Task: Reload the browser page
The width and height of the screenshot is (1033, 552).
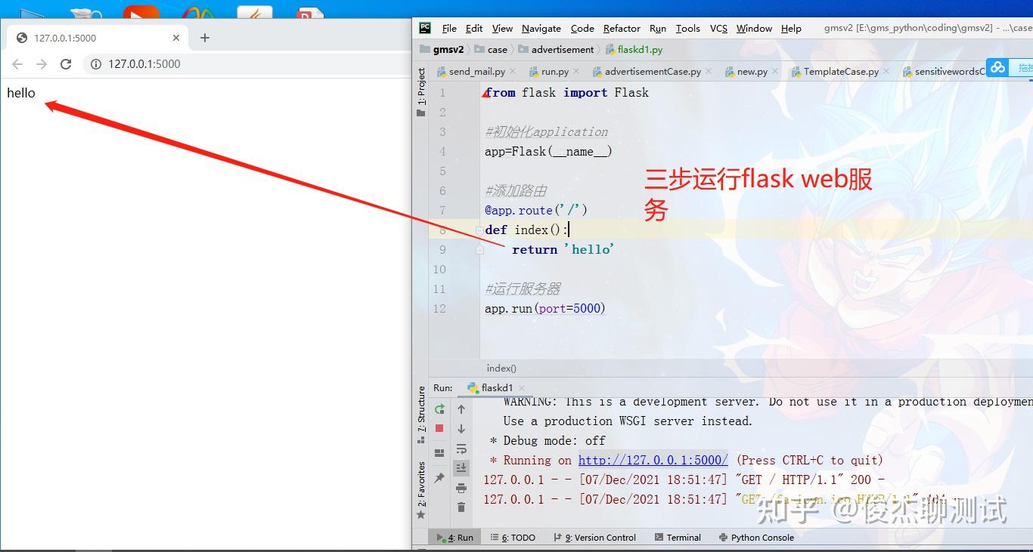Action: pos(66,64)
